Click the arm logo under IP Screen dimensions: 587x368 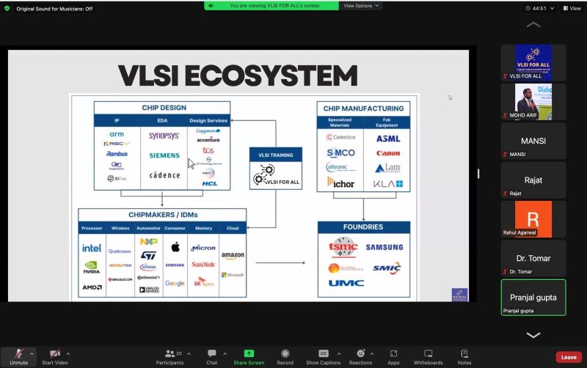point(117,134)
